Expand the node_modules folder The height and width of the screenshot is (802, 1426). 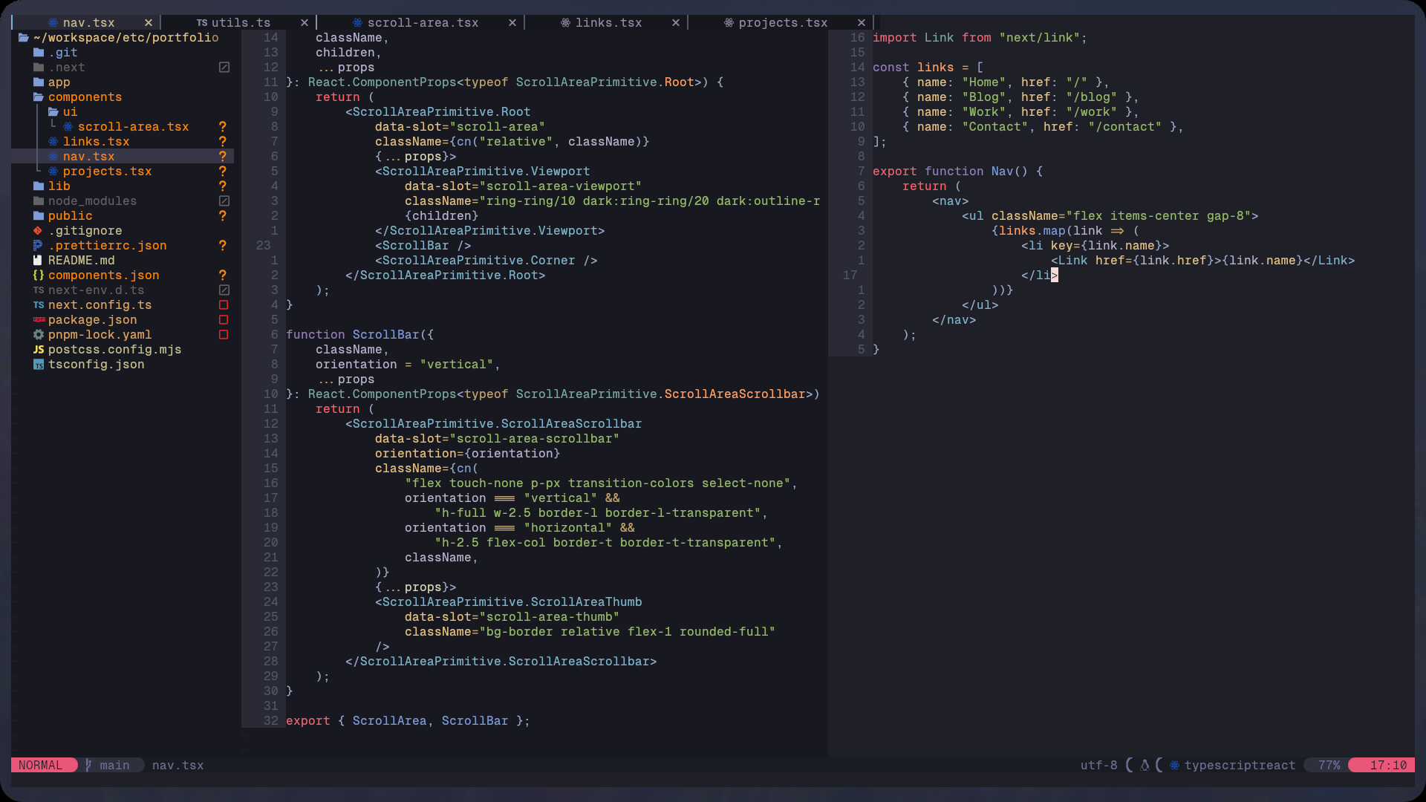pyautogui.click(x=85, y=201)
